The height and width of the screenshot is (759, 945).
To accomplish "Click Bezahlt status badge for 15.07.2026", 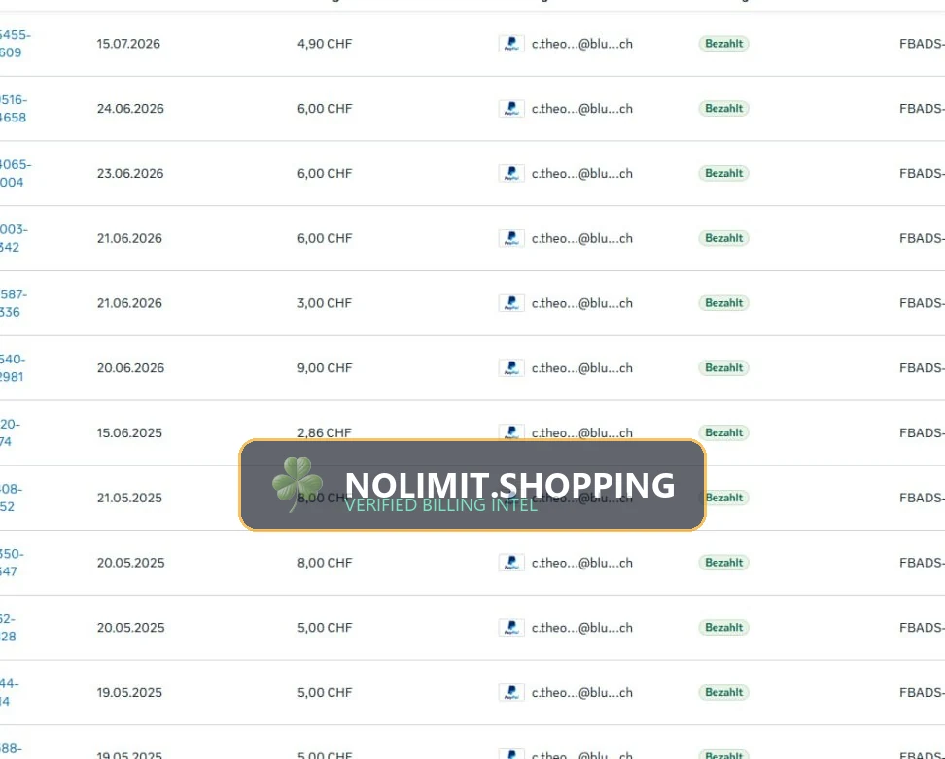I will [723, 44].
